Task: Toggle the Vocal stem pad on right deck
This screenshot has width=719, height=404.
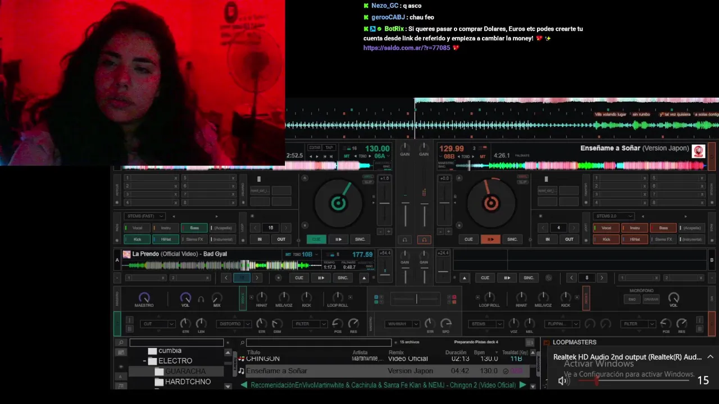Action: 606,228
